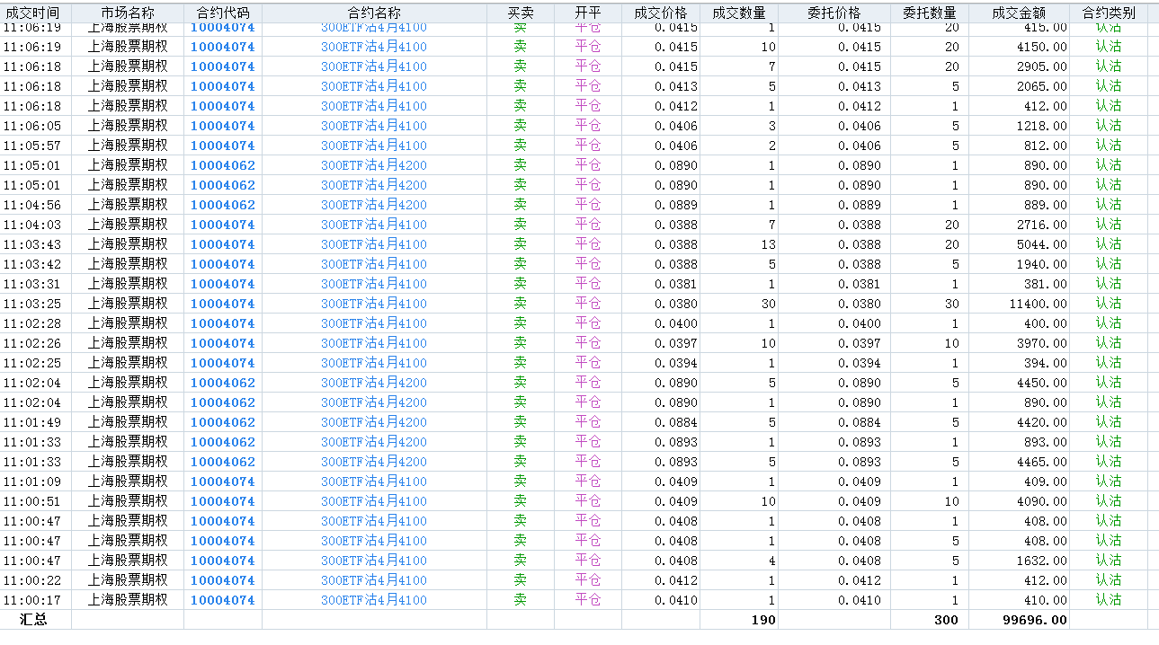
Task: Click the 认沽 cell in the 11:01:09 row
Action: pos(1109,482)
